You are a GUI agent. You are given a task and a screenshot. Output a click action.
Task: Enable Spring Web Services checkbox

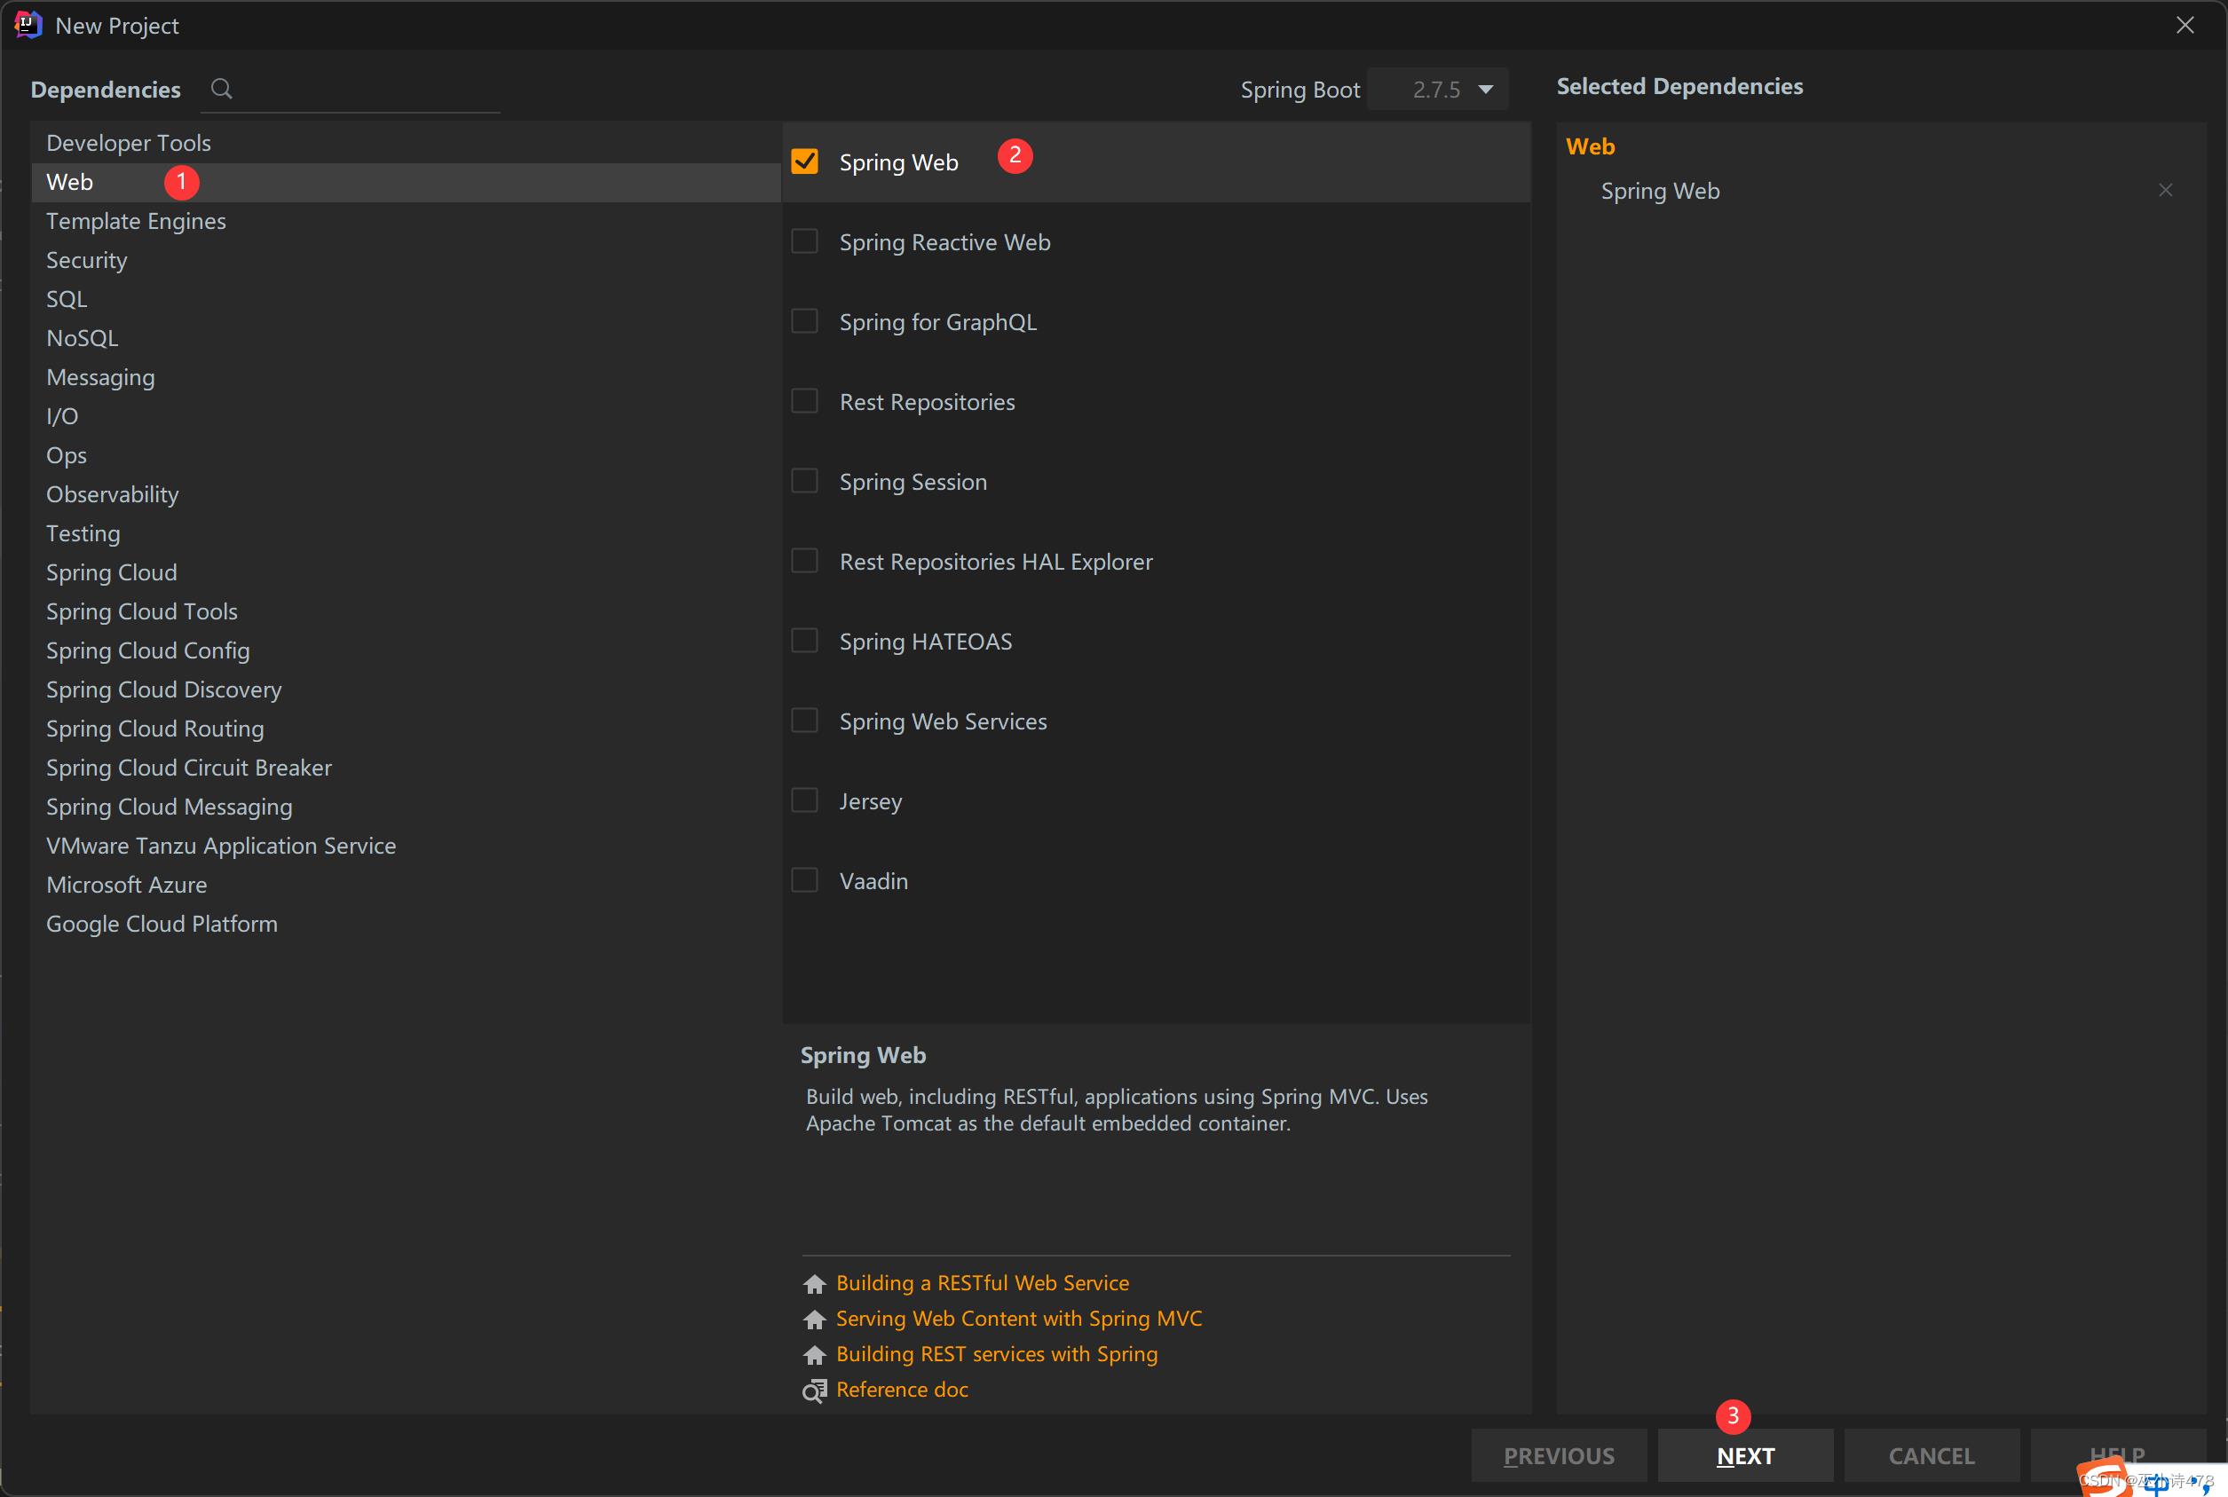click(x=805, y=721)
